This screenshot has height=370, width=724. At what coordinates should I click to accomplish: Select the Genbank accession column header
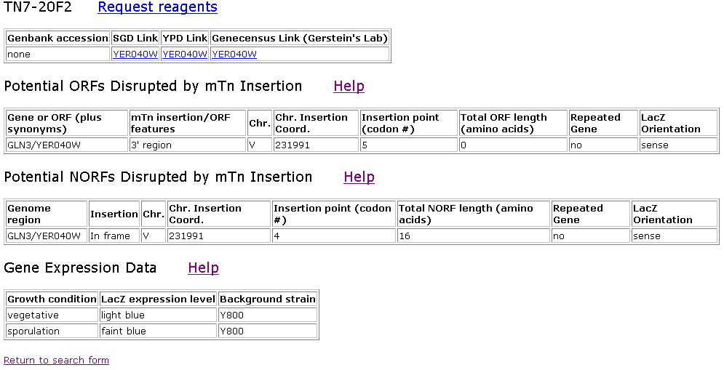tap(57, 38)
